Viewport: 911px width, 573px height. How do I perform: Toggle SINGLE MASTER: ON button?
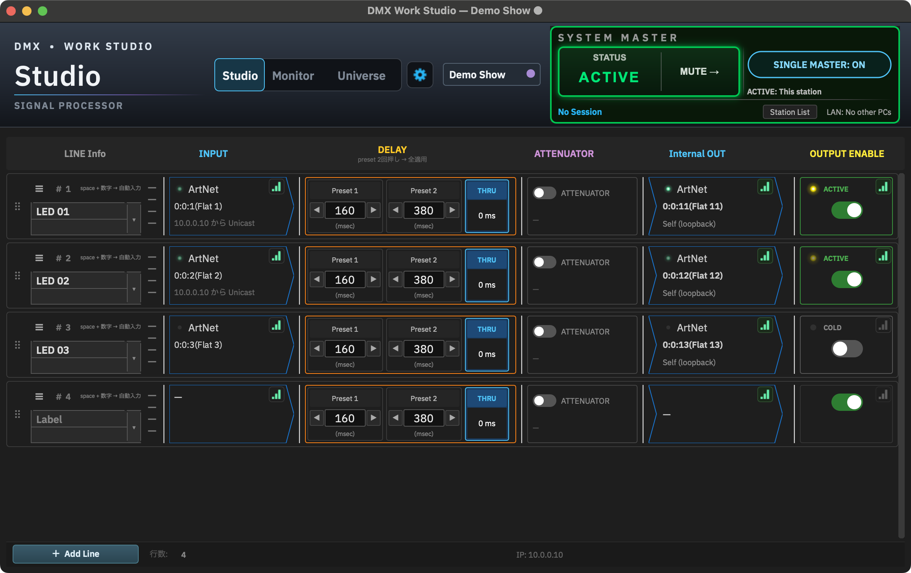point(819,65)
